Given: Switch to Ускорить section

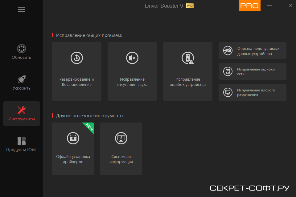Looking at the screenshot, I should tap(22, 83).
